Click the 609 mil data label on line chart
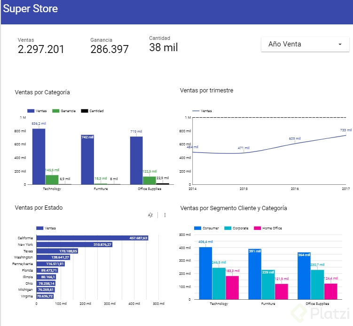The image size is (353, 326). coord(295,138)
